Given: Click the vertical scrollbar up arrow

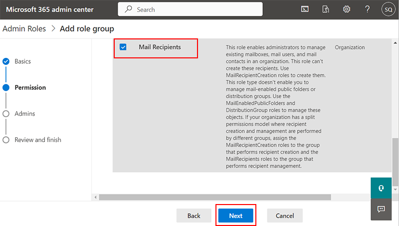Looking at the screenshot, I should (x=395, y=43).
